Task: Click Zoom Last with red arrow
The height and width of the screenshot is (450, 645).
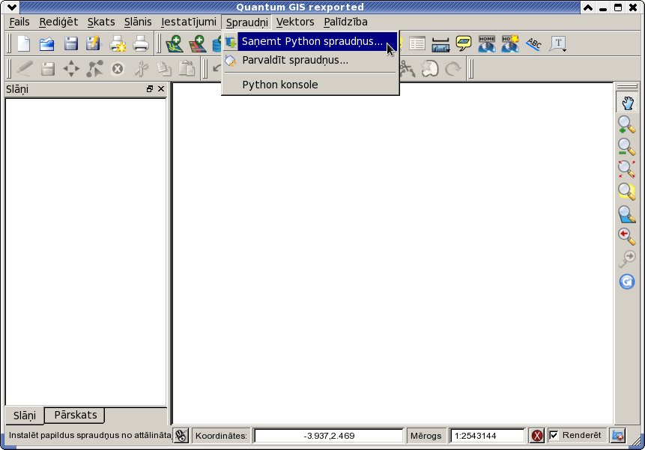Action: tap(627, 237)
